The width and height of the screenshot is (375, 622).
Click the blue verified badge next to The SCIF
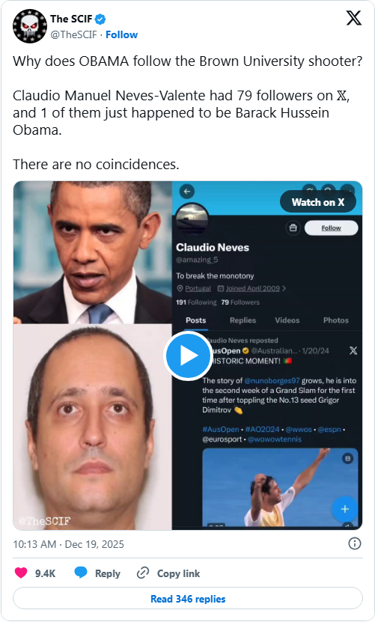(x=100, y=19)
